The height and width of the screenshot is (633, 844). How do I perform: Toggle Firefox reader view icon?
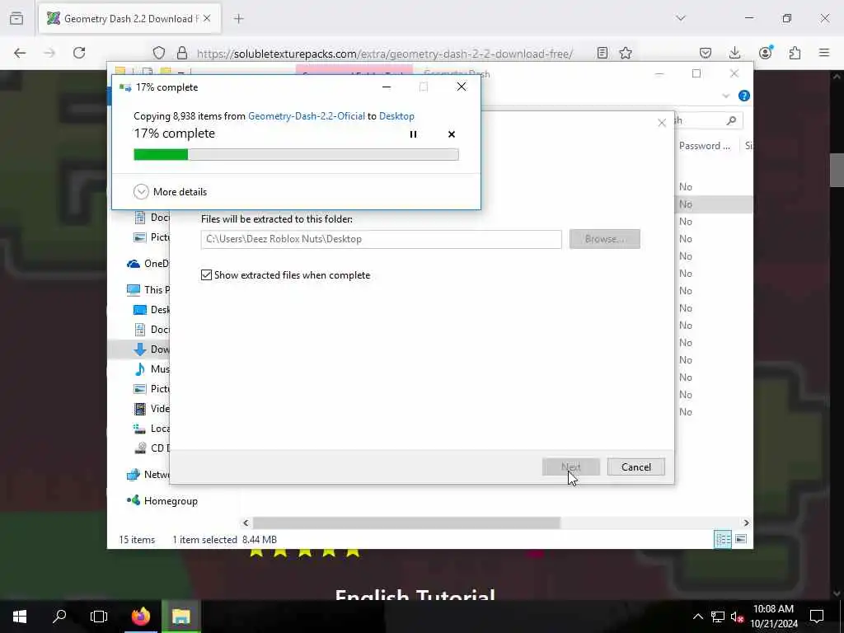pyautogui.click(x=603, y=53)
